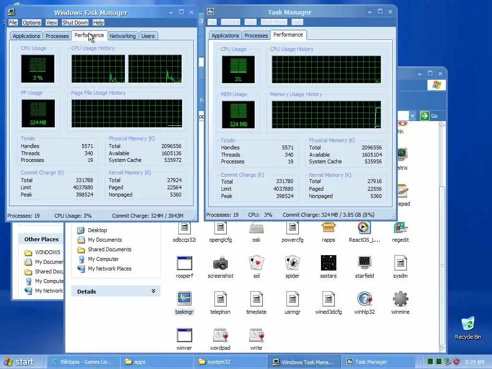
Task: Open the Recycle Bin on desktop
Action: [x=468, y=328]
